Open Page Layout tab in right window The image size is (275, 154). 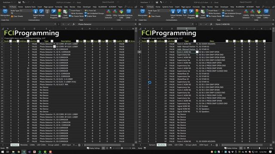pos(186,7)
